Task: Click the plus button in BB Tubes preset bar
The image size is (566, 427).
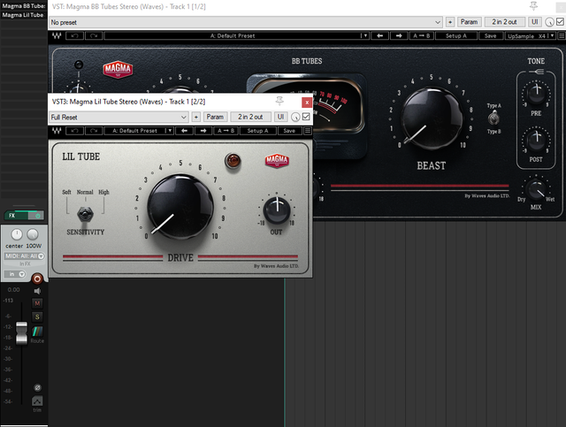Action: pos(450,22)
